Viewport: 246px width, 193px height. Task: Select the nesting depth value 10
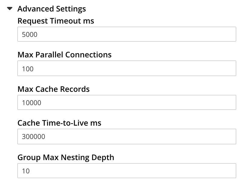pyautogui.click(x=25, y=171)
